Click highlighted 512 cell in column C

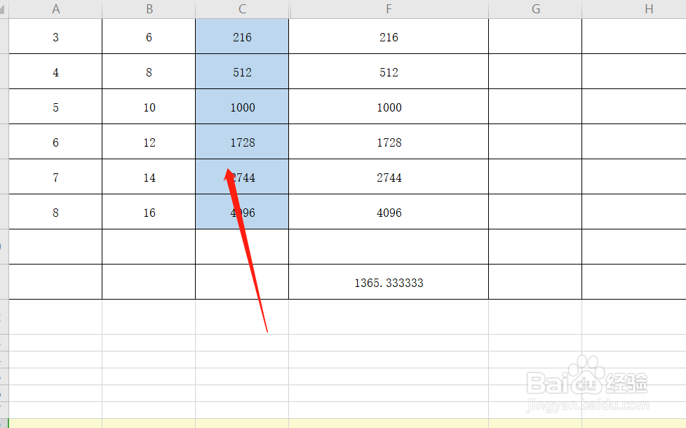click(x=242, y=72)
